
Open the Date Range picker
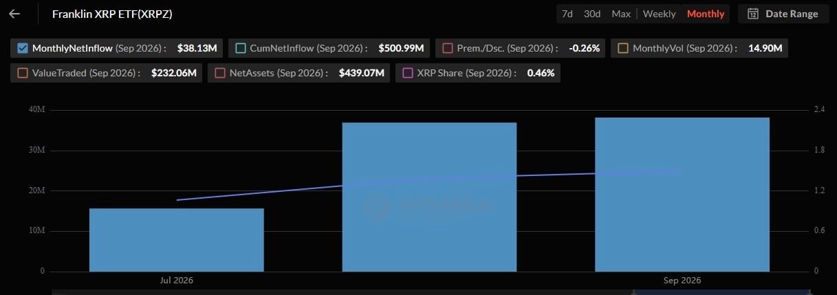[783, 14]
